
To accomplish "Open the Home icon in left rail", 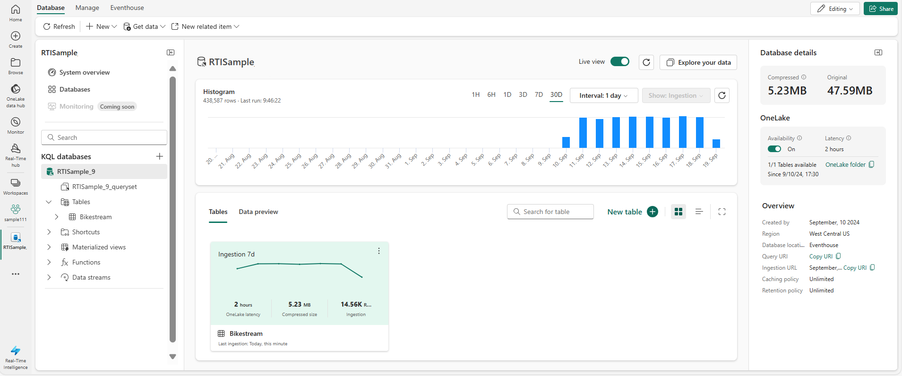I will (16, 13).
